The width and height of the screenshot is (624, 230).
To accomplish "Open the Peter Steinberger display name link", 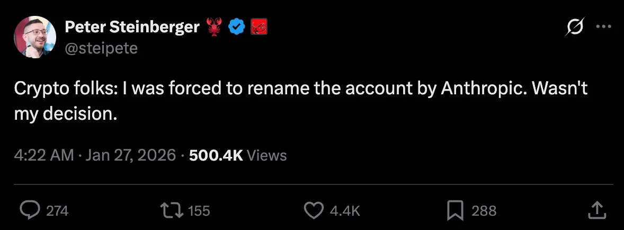I will pos(131,26).
